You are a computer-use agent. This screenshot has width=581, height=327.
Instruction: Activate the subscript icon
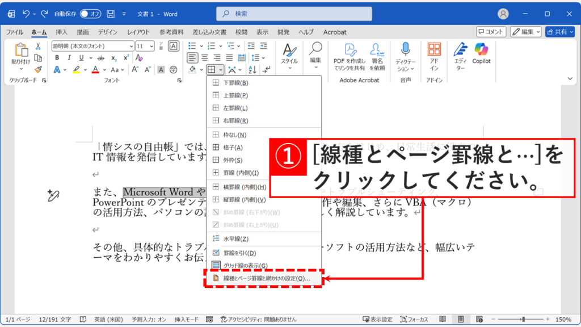pyautogui.click(x=114, y=58)
